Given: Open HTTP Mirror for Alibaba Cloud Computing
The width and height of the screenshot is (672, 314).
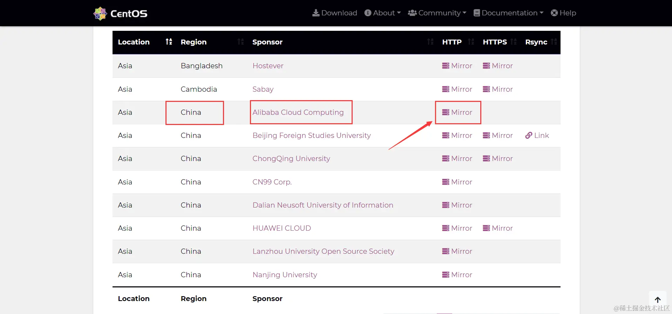Looking at the screenshot, I should click(457, 112).
